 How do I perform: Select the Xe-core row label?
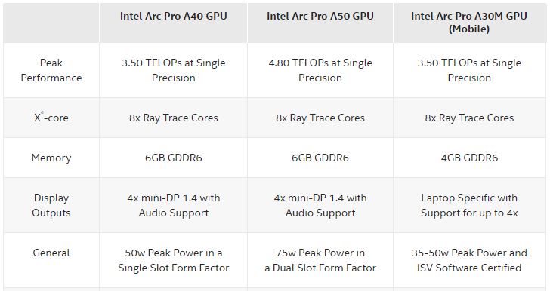[51, 118]
